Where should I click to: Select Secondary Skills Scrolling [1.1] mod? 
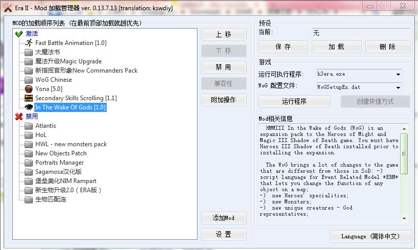point(76,98)
